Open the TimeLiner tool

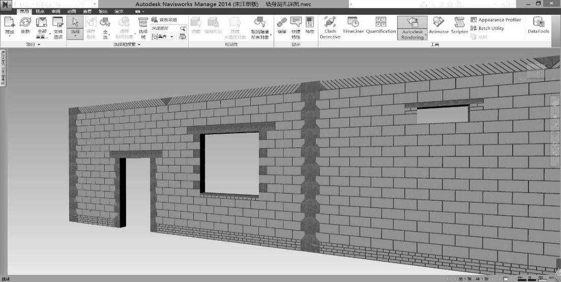(x=353, y=25)
